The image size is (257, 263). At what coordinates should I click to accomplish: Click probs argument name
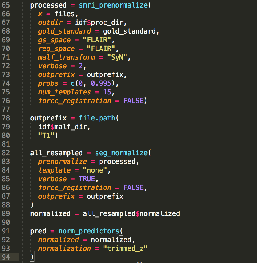tap(48, 83)
